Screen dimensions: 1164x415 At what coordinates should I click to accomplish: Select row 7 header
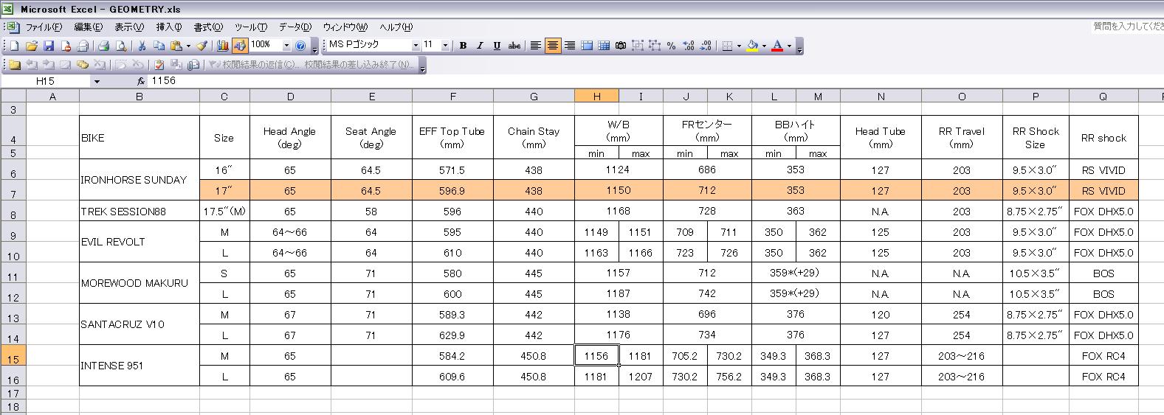(13, 190)
